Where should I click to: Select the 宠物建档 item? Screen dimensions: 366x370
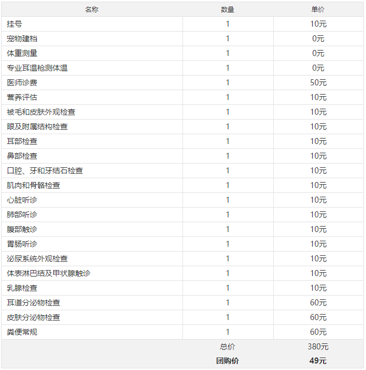(22, 39)
